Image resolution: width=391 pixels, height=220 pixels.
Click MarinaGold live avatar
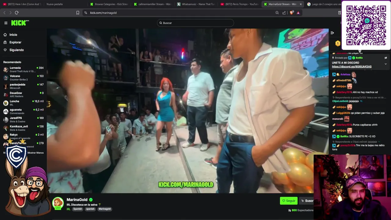[x=58, y=203]
